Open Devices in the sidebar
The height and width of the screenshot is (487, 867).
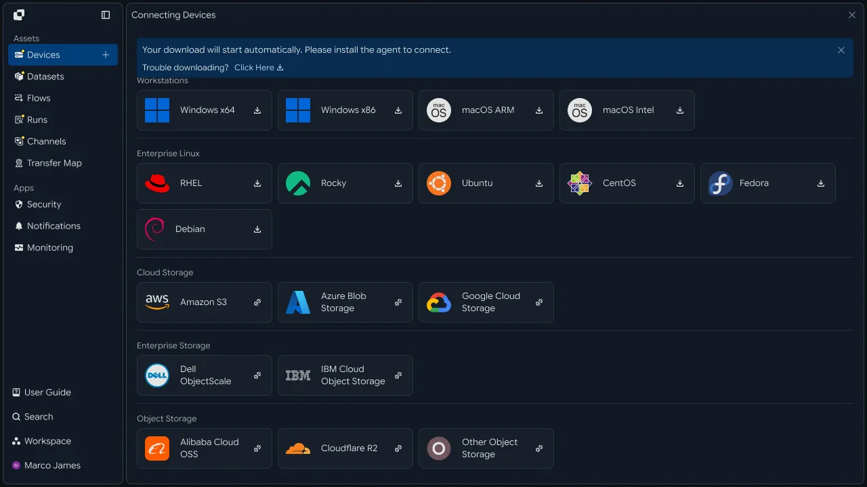tap(63, 55)
